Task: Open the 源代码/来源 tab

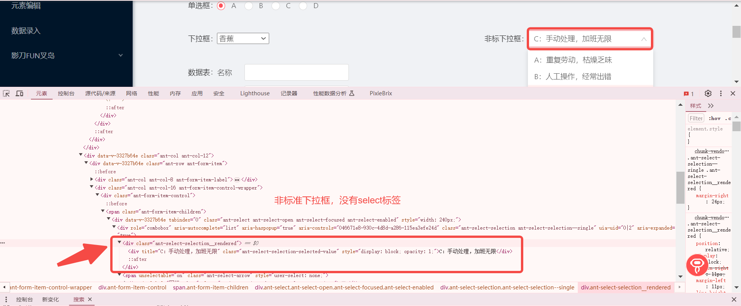Action: [100, 93]
